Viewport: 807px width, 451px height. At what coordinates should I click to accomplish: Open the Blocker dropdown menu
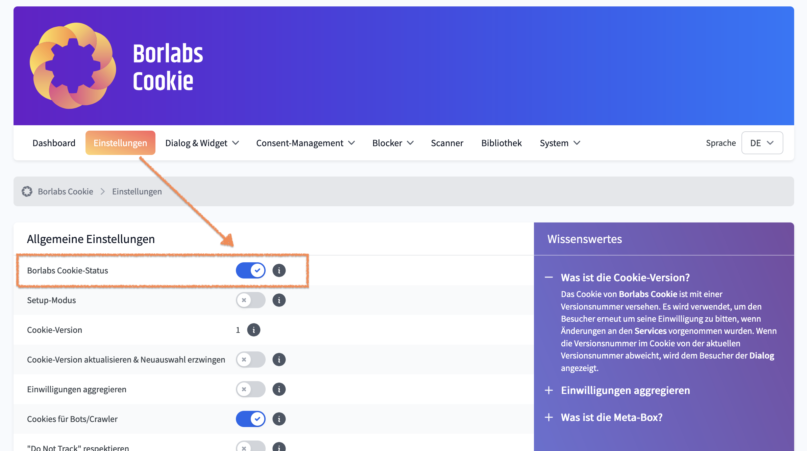[x=393, y=143]
